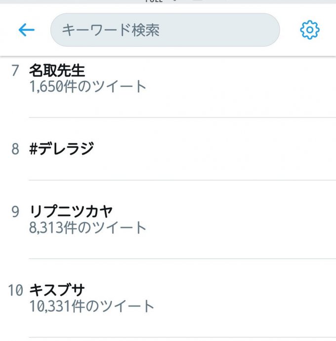336x341 pixels.
Task: Click the 8,313件のツイート count
Action: tap(87, 227)
